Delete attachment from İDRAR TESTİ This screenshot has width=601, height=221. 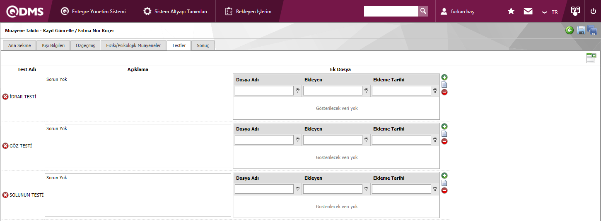click(x=444, y=92)
